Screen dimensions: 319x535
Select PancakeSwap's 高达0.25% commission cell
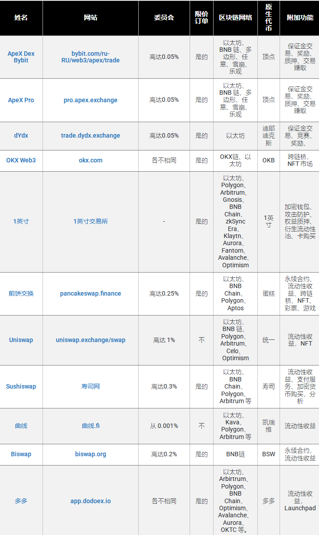(164, 293)
